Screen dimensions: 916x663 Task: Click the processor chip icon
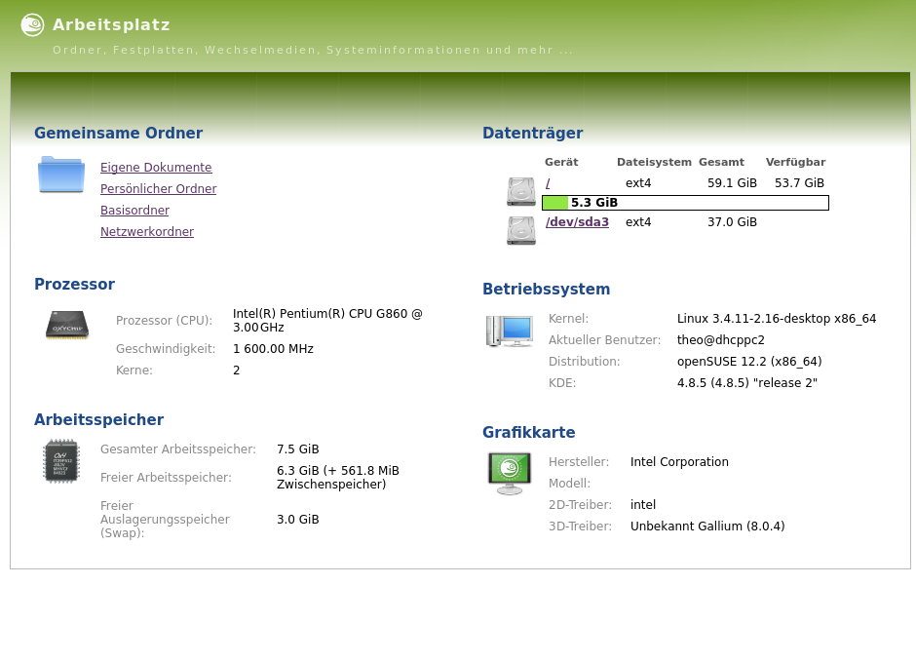[67, 325]
